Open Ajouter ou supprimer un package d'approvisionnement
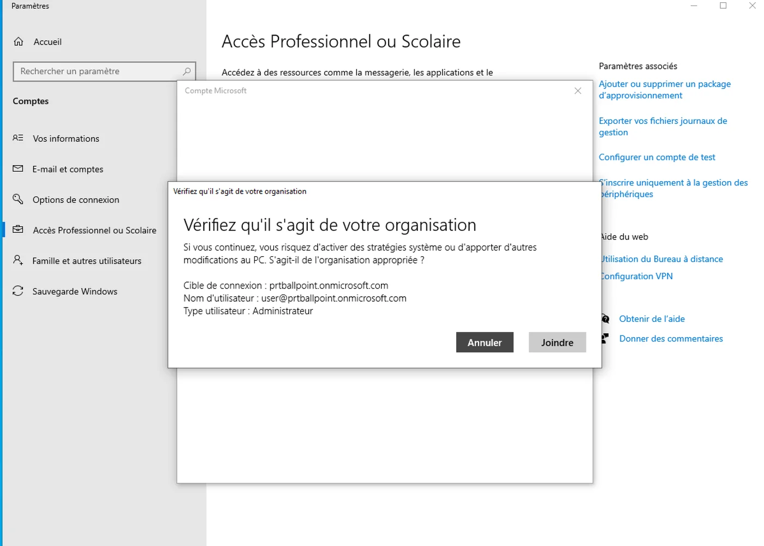The height and width of the screenshot is (546, 764). tap(665, 89)
